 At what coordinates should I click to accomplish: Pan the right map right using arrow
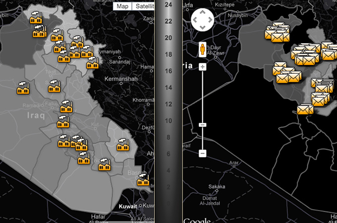pos(211,21)
